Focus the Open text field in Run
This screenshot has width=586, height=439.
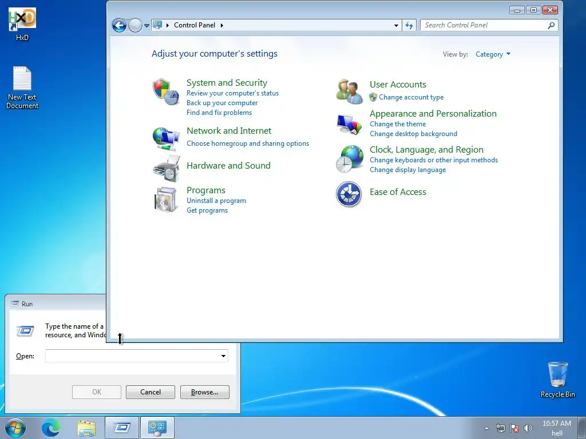(132, 356)
